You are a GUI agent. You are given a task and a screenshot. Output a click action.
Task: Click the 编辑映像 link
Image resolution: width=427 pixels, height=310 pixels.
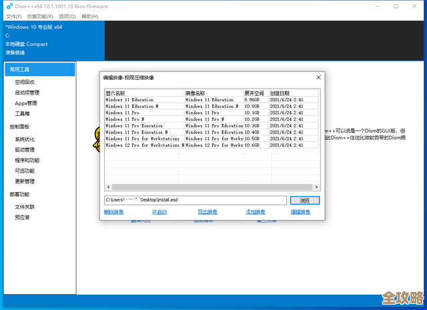300,212
